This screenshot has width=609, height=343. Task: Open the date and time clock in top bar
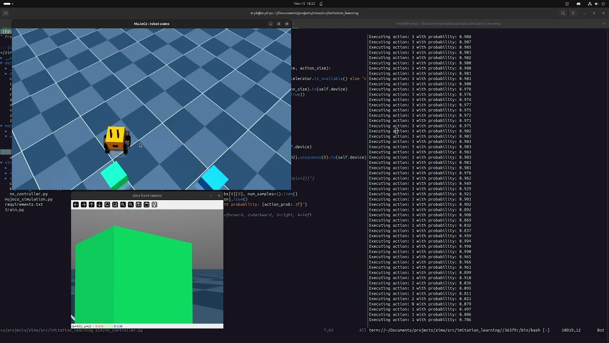pyautogui.click(x=304, y=3)
